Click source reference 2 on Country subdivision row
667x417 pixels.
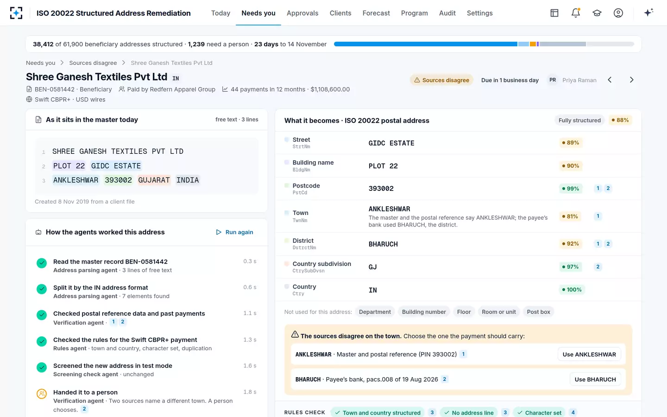pos(598,267)
